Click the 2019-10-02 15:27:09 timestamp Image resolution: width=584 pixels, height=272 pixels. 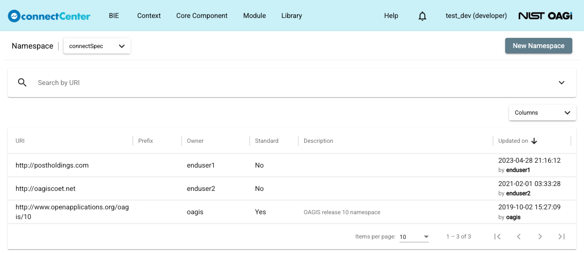point(529,207)
